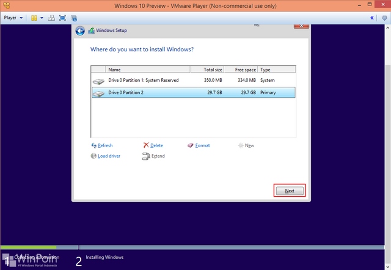Click the VMware Player title bar icon

pos(7,5)
